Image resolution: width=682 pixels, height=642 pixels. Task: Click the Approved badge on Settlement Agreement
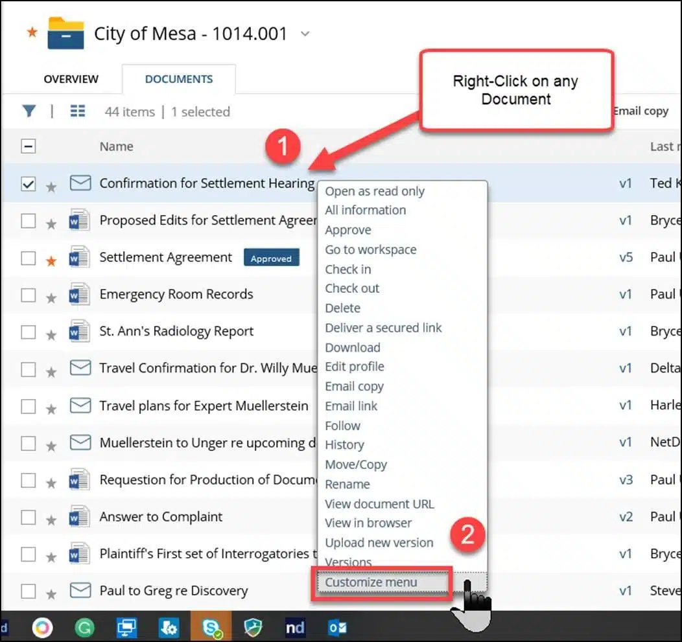(x=272, y=258)
